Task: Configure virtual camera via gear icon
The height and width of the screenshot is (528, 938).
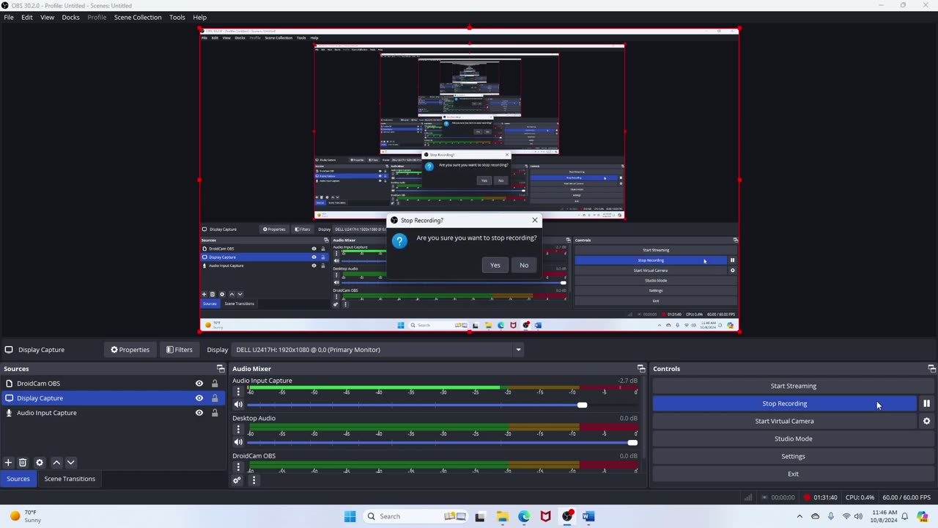Action: click(x=926, y=421)
